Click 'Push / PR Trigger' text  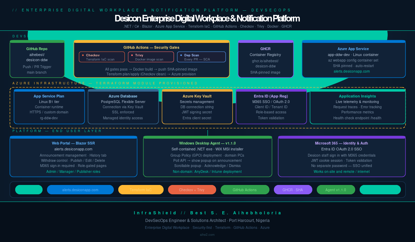click(x=37, y=67)
